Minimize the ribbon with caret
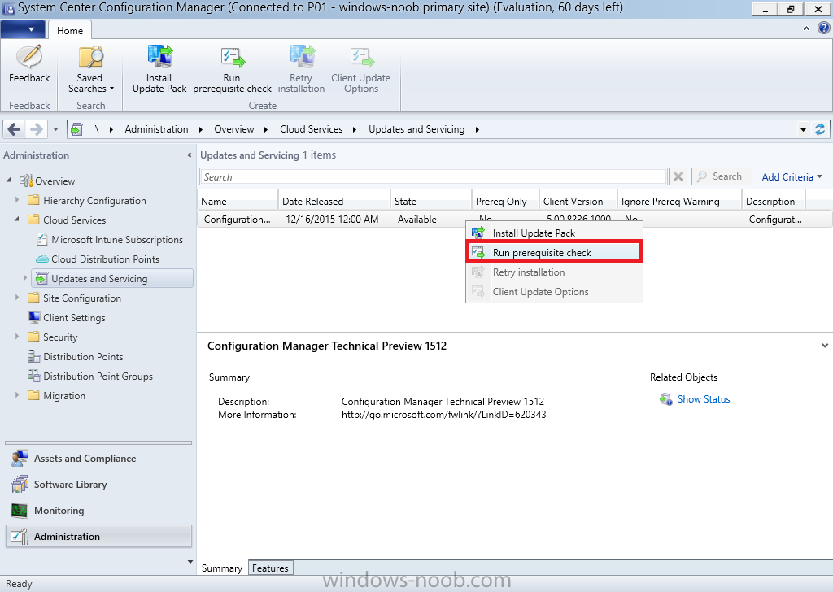833x592 pixels. 806,28
